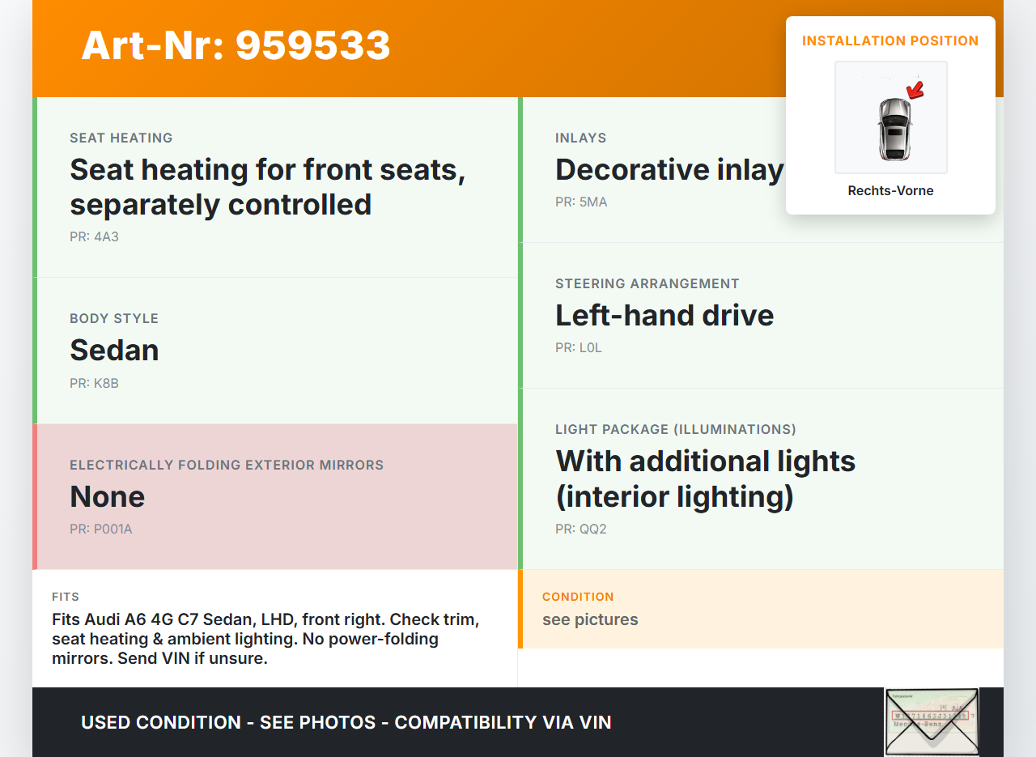
Task: Click the top-view car image
Action: 894,130
